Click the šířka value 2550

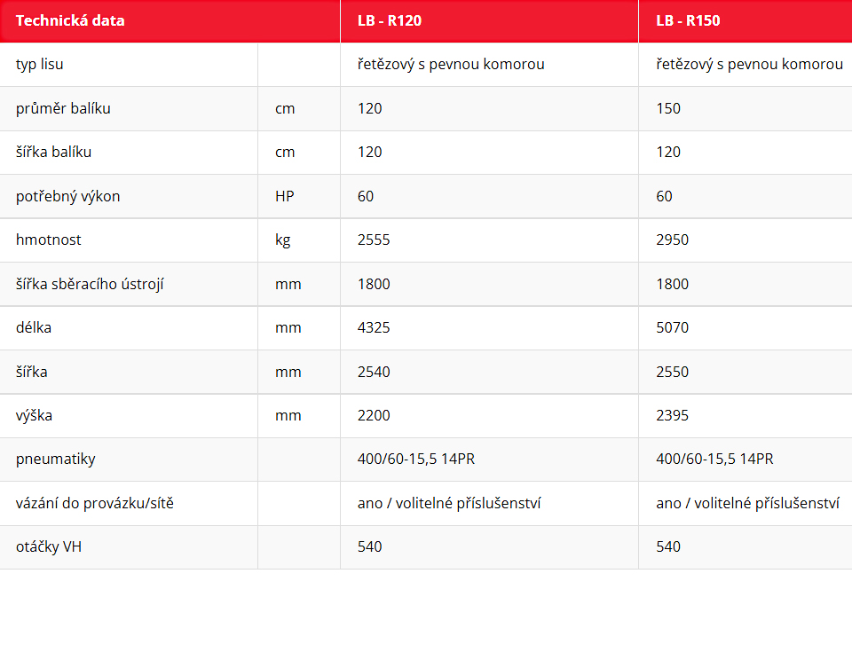672,372
